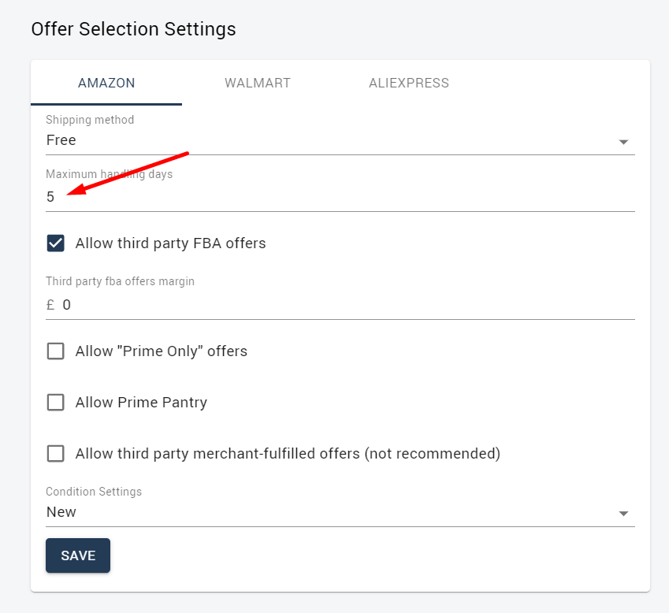Click the Offer Selection Settings heading

coord(133,29)
